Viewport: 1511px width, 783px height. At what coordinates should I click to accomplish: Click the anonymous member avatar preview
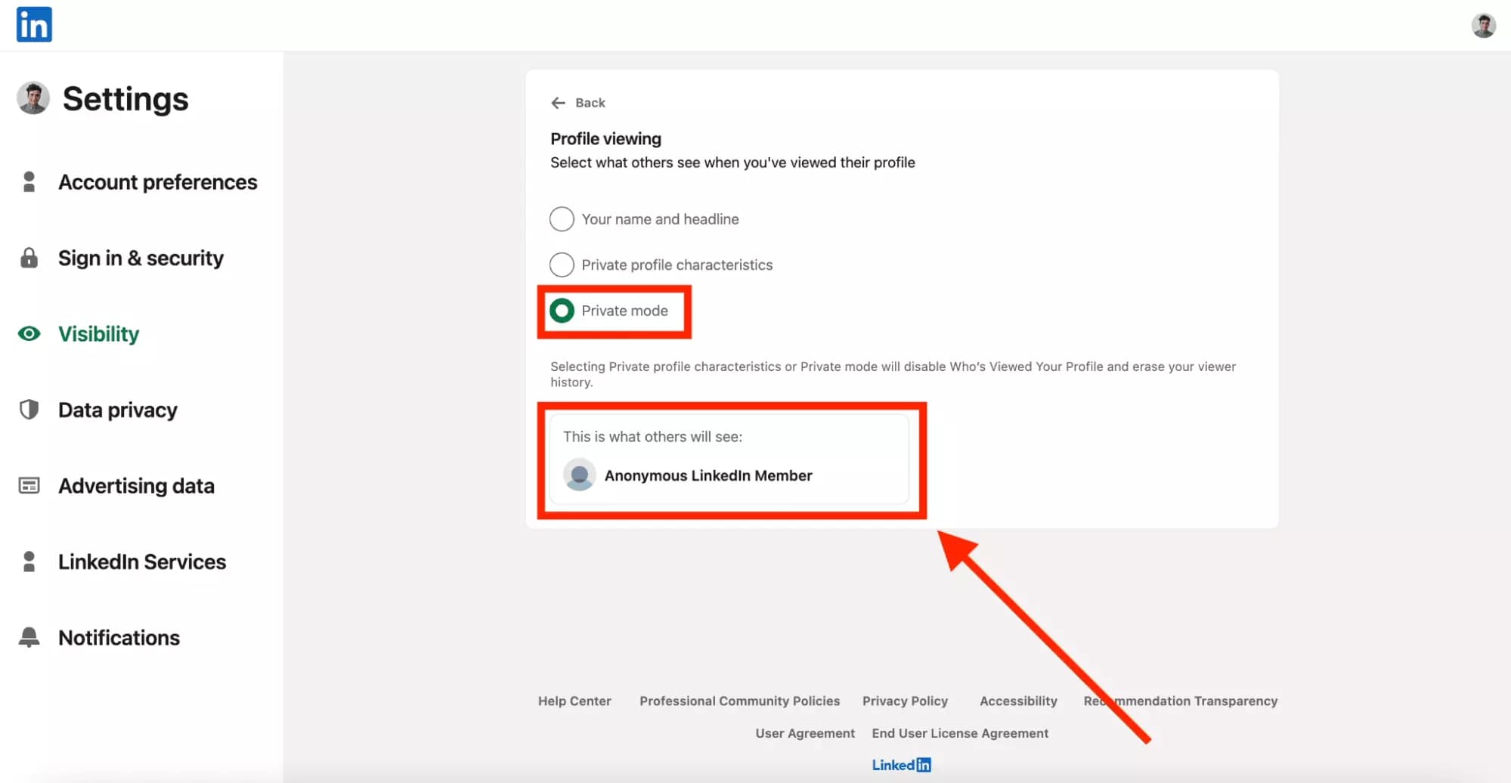580,475
